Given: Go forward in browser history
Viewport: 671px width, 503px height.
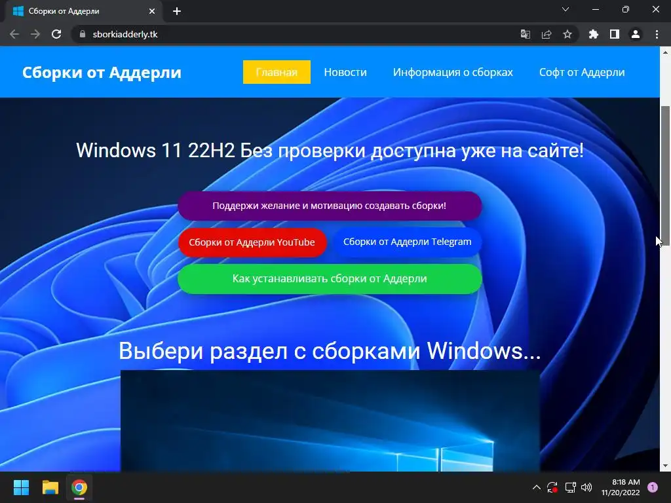Looking at the screenshot, I should tap(35, 34).
